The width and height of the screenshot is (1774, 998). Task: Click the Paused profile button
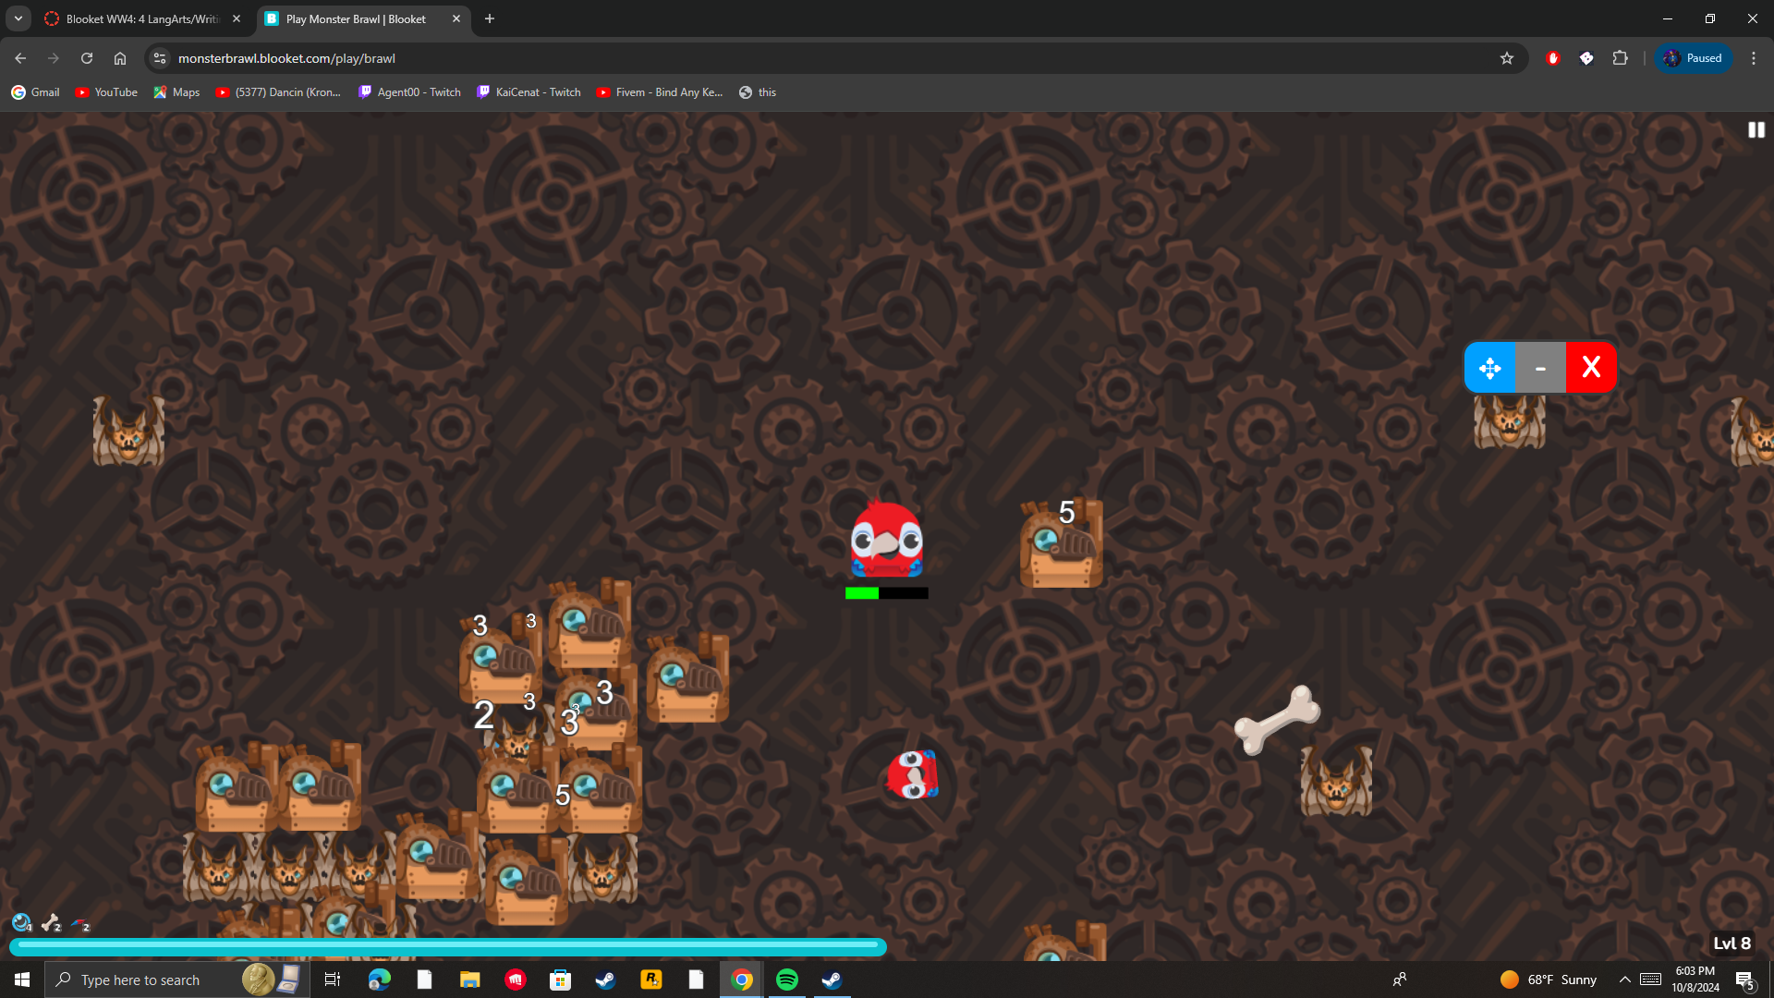point(1694,58)
